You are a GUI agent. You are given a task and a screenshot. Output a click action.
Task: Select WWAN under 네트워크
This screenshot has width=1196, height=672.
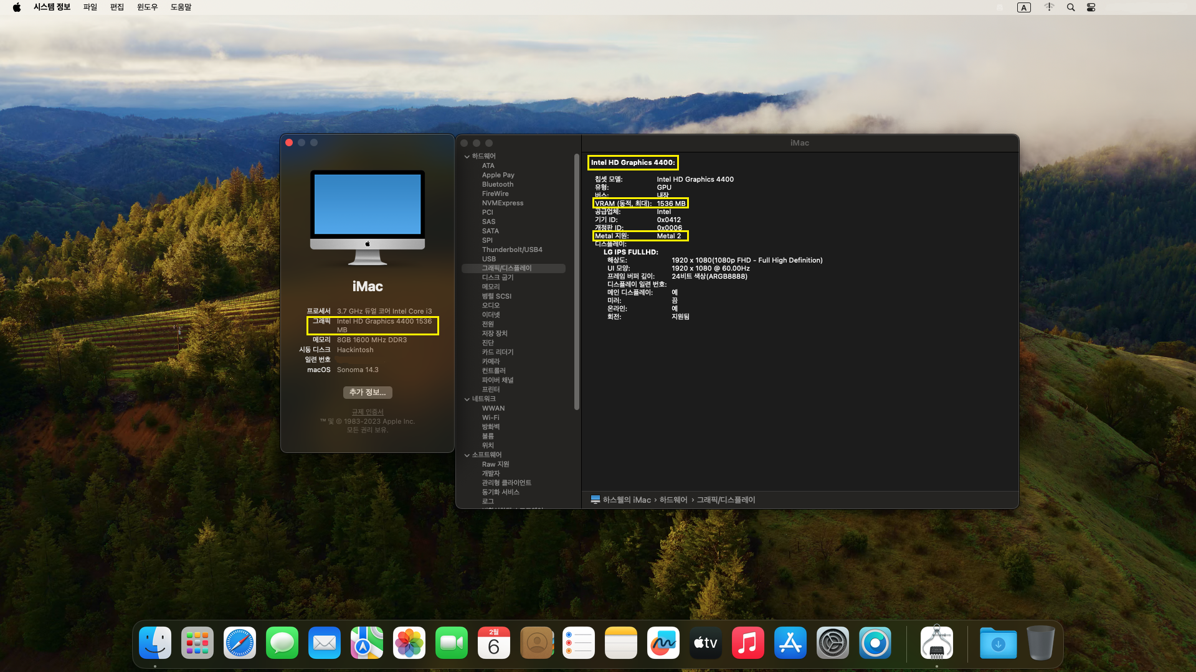coord(493,409)
